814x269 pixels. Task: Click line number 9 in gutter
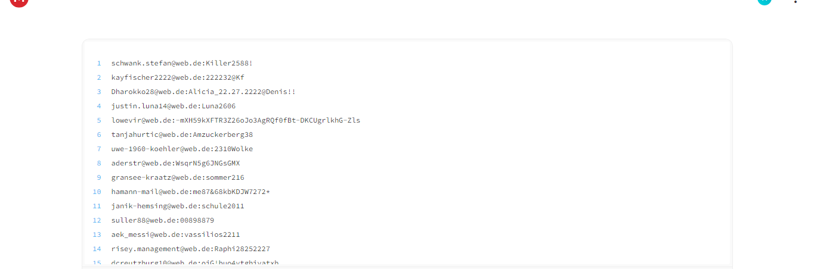coord(99,177)
